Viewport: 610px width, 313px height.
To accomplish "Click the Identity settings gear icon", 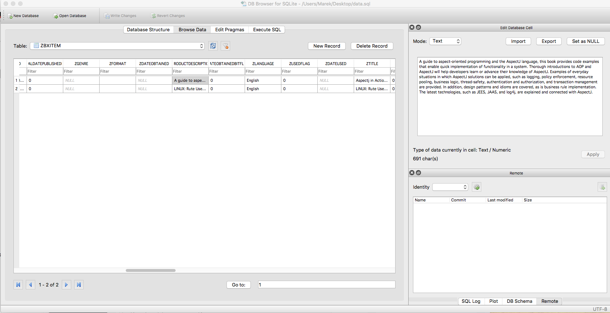I will [x=477, y=187].
